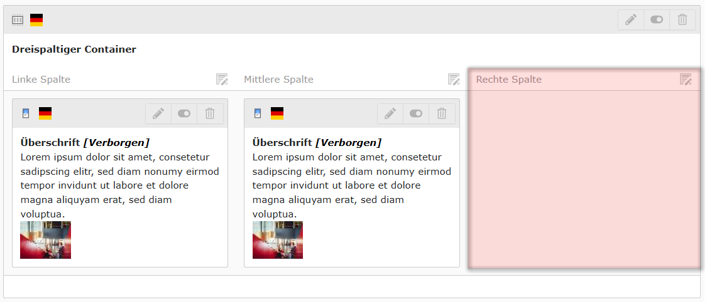Click the image thumbnail in the left column
The height and width of the screenshot is (302, 707).
tap(45, 240)
